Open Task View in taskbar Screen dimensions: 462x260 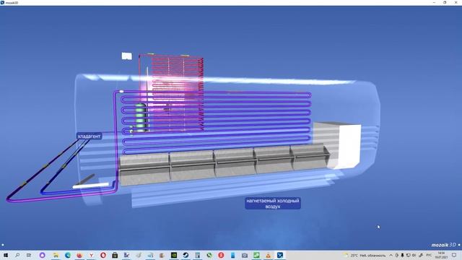coord(29,255)
